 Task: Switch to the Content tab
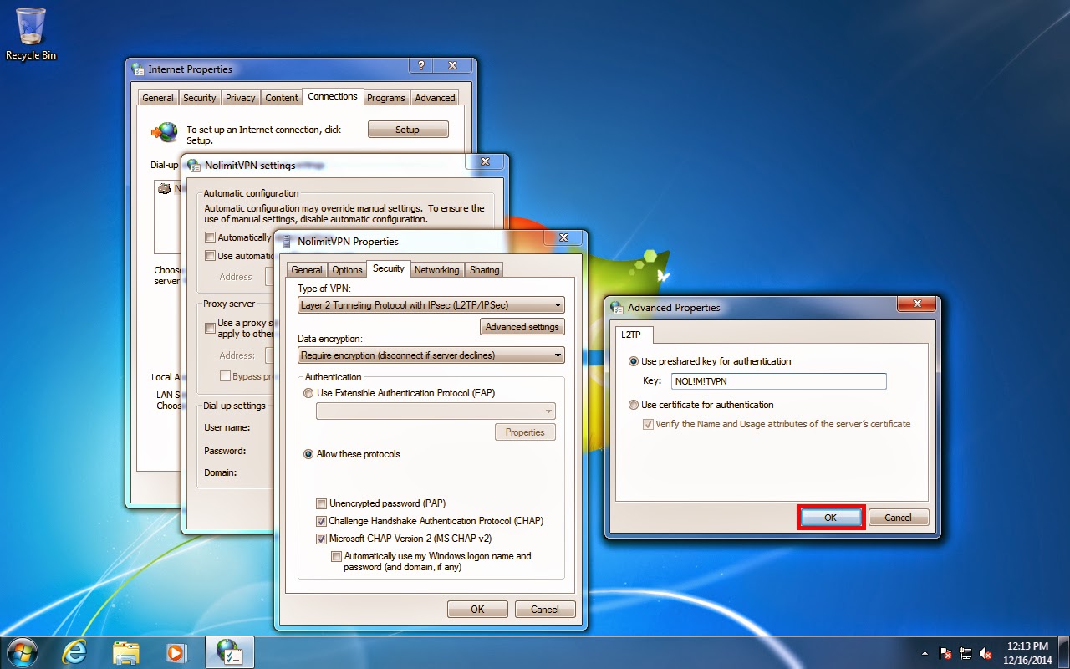click(x=282, y=98)
